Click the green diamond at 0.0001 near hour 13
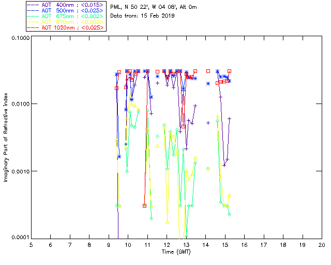Image resolution: width=331 pixels, height=265 pixels. [186, 237]
